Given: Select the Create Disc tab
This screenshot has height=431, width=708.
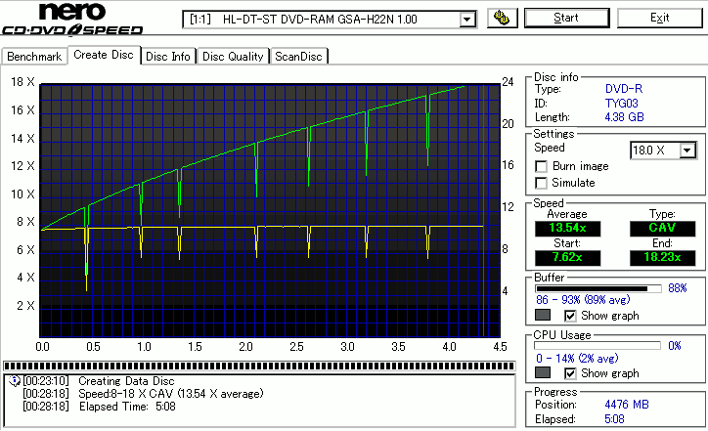Looking at the screenshot, I should point(104,55).
